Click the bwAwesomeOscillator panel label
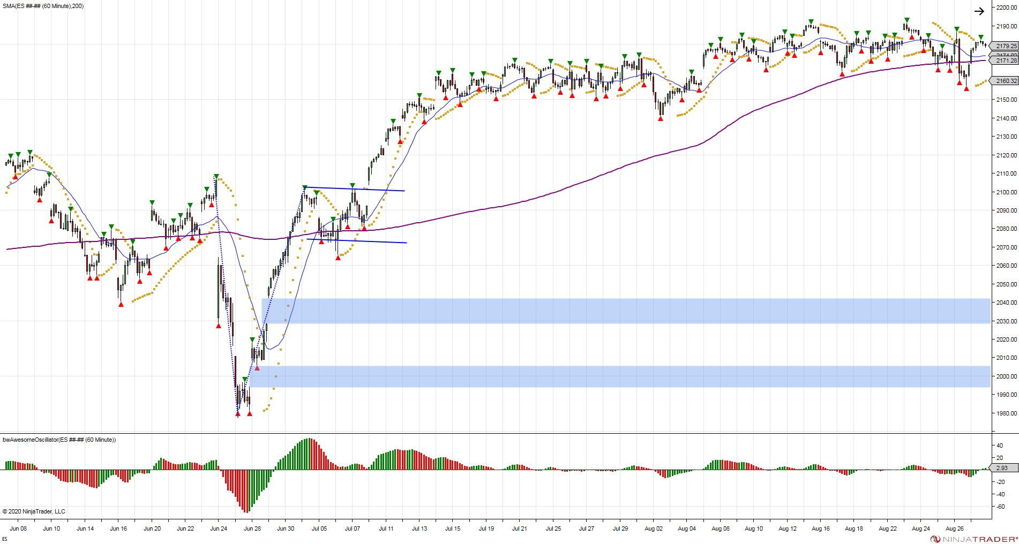This screenshot has width=1019, height=544. [59, 440]
